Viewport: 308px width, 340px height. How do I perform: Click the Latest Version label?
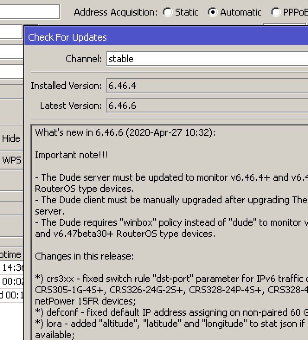point(71,106)
